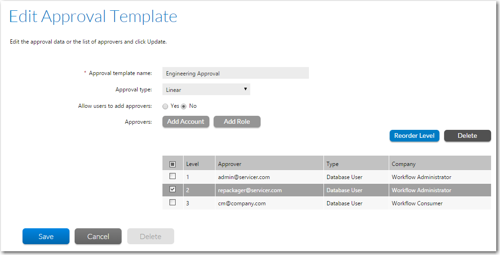
Task: Click the Add Account button
Action: (x=186, y=121)
